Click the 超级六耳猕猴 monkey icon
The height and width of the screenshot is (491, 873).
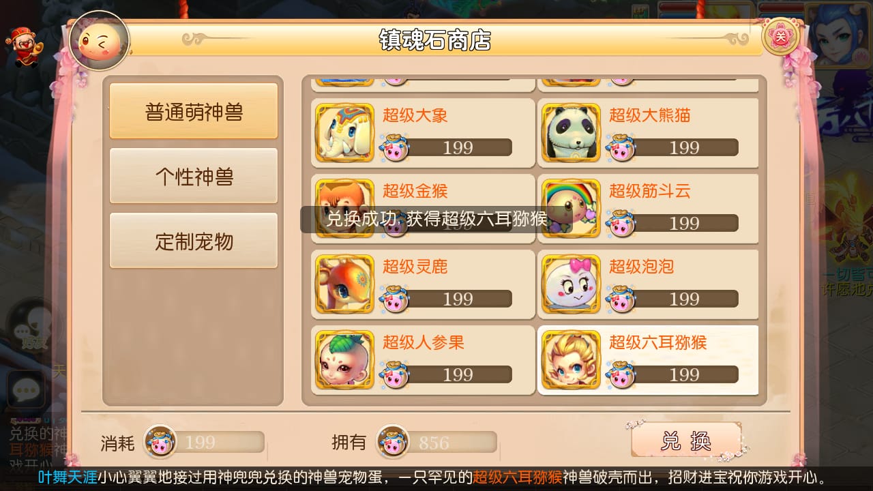coord(572,359)
